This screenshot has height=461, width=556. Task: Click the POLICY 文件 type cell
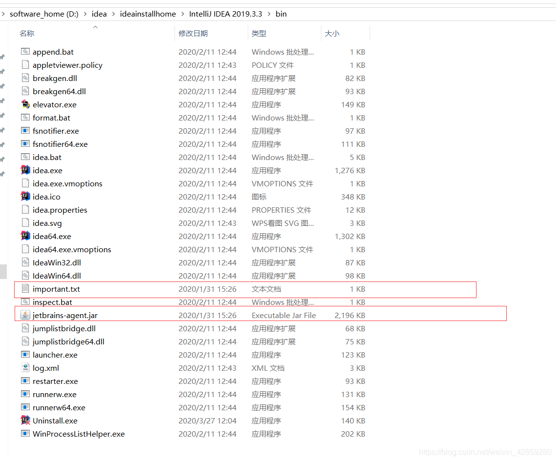pos(273,65)
